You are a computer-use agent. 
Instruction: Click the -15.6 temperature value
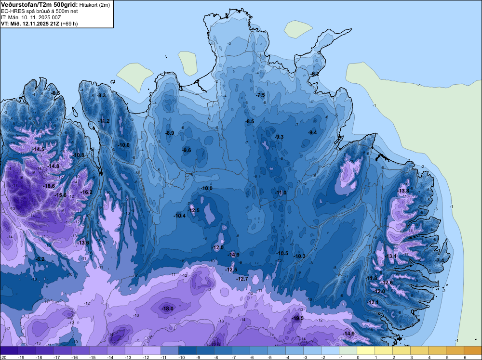[61, 195]
